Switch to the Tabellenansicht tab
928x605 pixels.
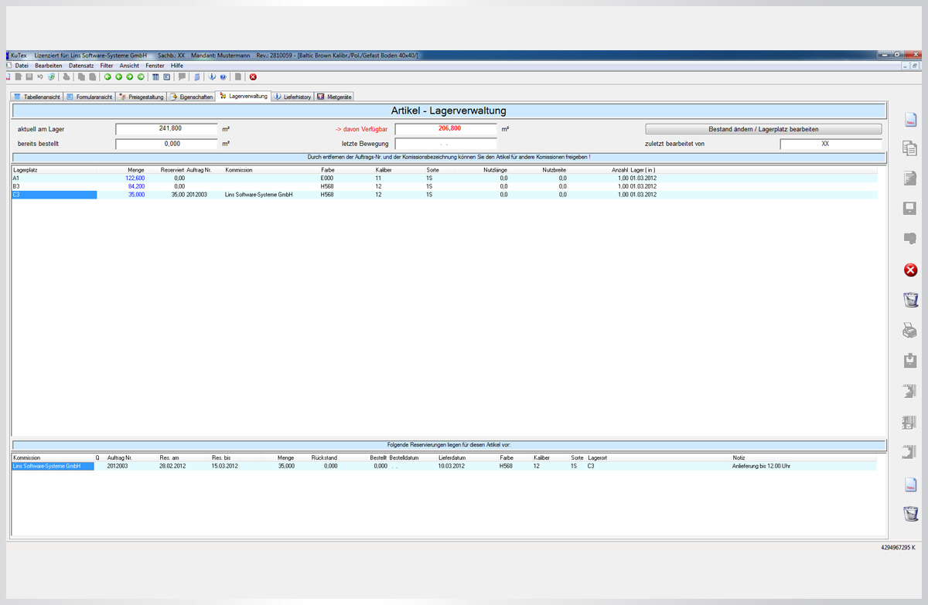(x=36, y=97)
